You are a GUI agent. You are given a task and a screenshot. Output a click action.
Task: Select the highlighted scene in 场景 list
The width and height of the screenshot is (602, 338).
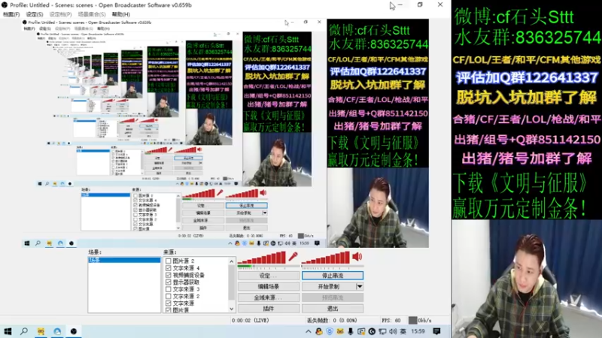pyautogui.click(x=124, y=260)
